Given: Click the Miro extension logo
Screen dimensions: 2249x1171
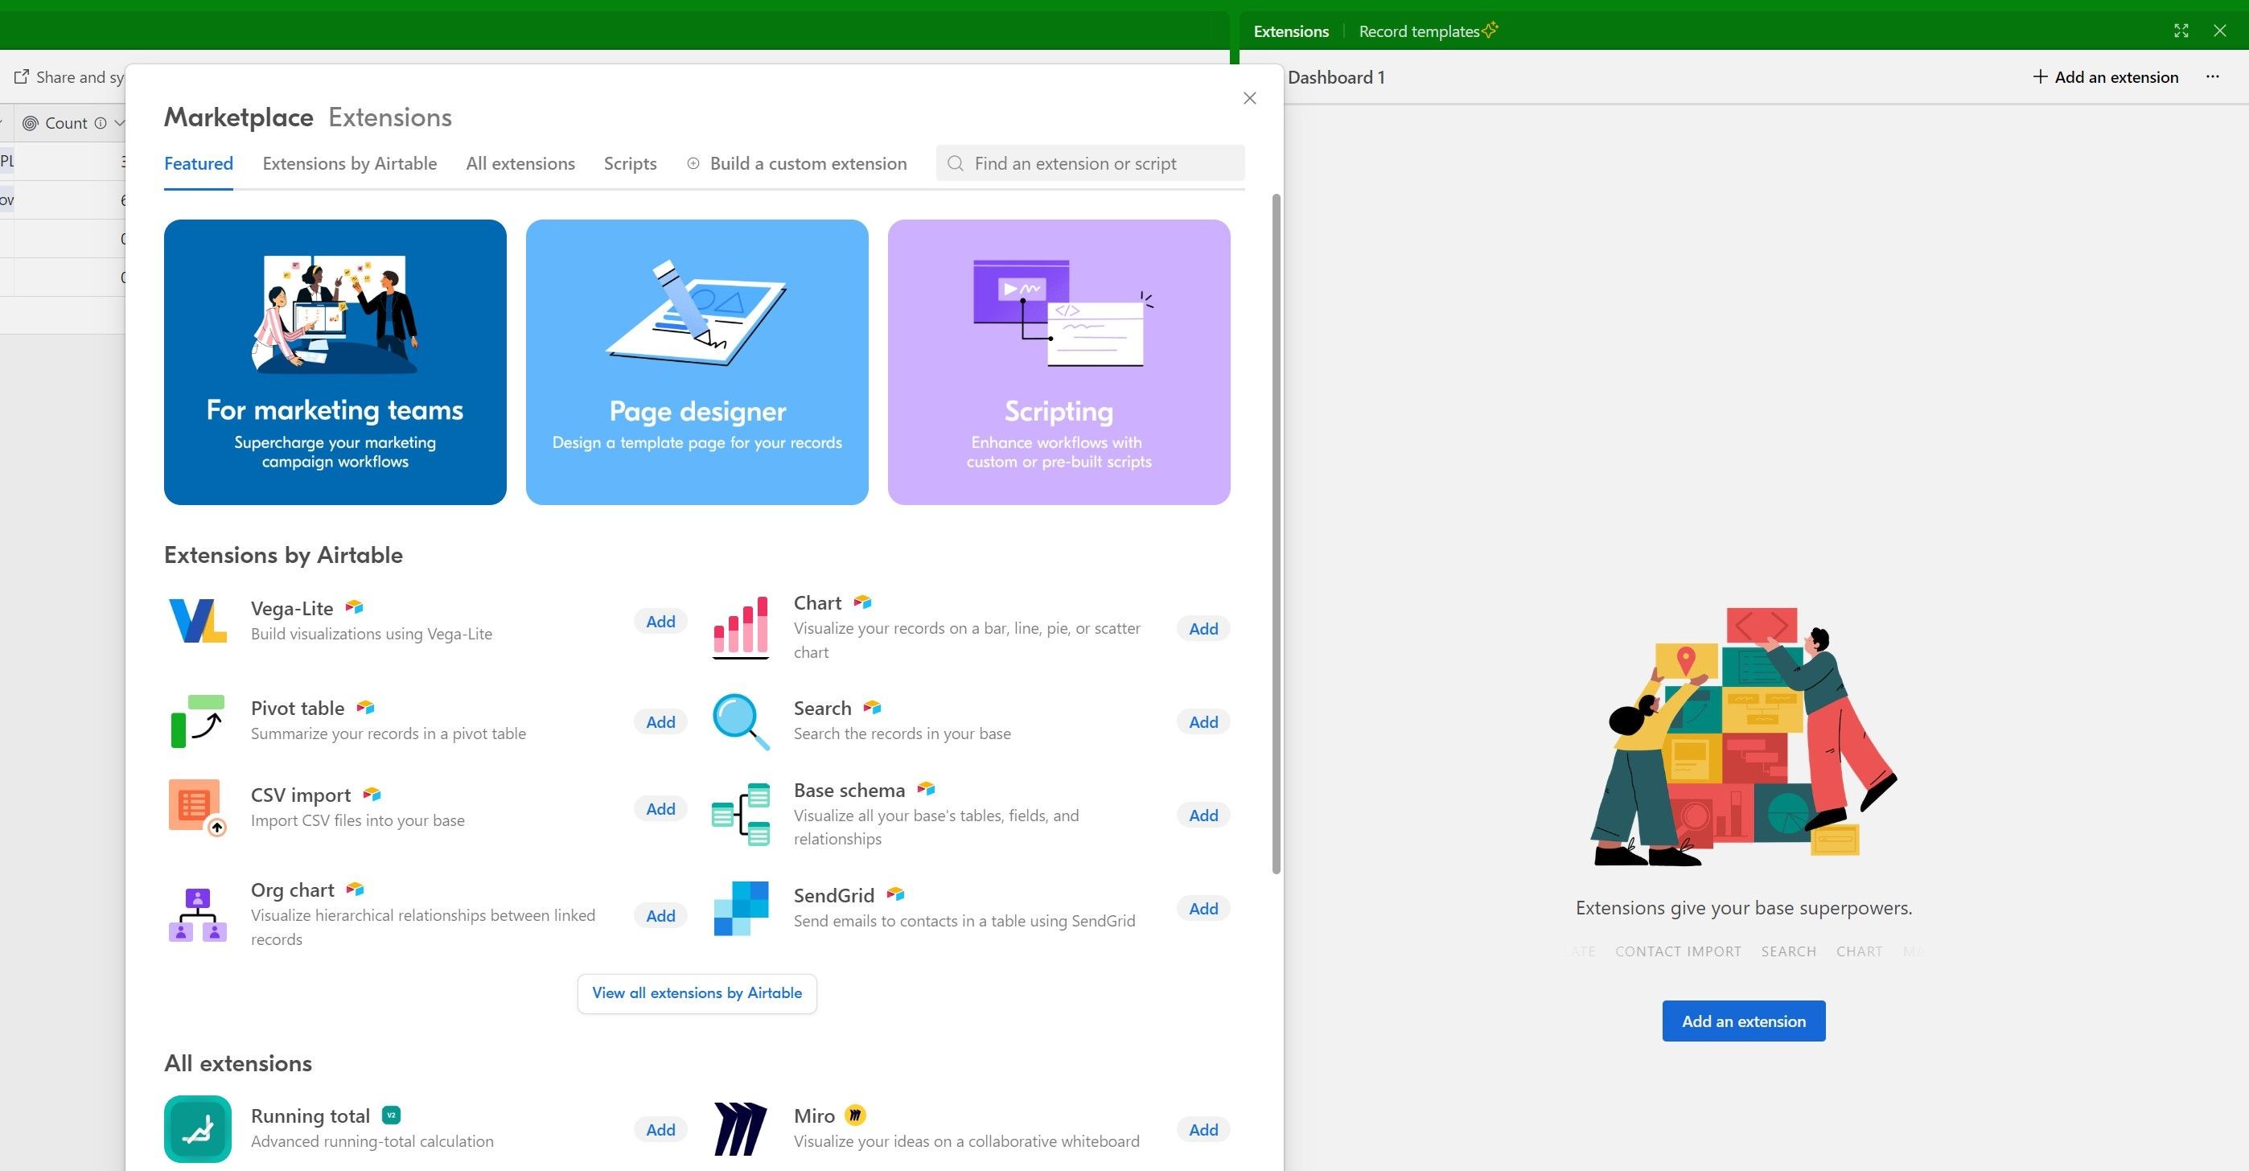Looking at the screenshot, I should [x=740, y=1128].
